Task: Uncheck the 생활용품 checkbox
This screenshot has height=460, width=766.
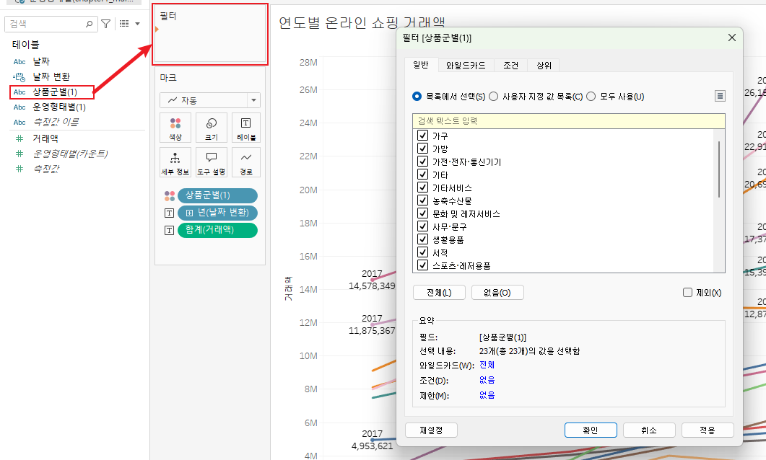Action: (x=423, y=239)
